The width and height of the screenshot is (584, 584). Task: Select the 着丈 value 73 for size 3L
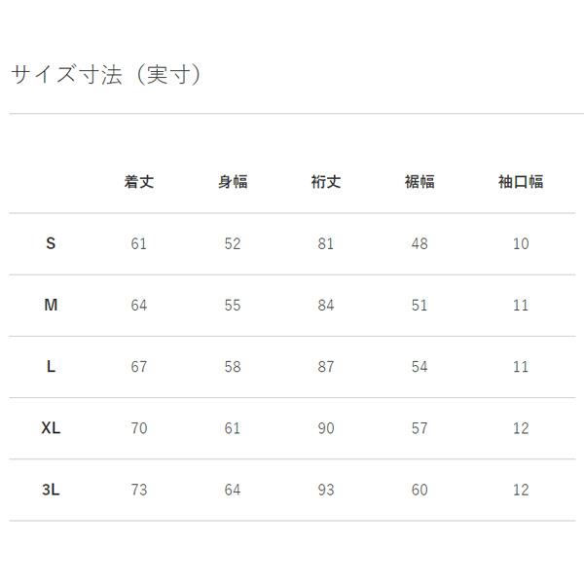click(x=139, y=490)
